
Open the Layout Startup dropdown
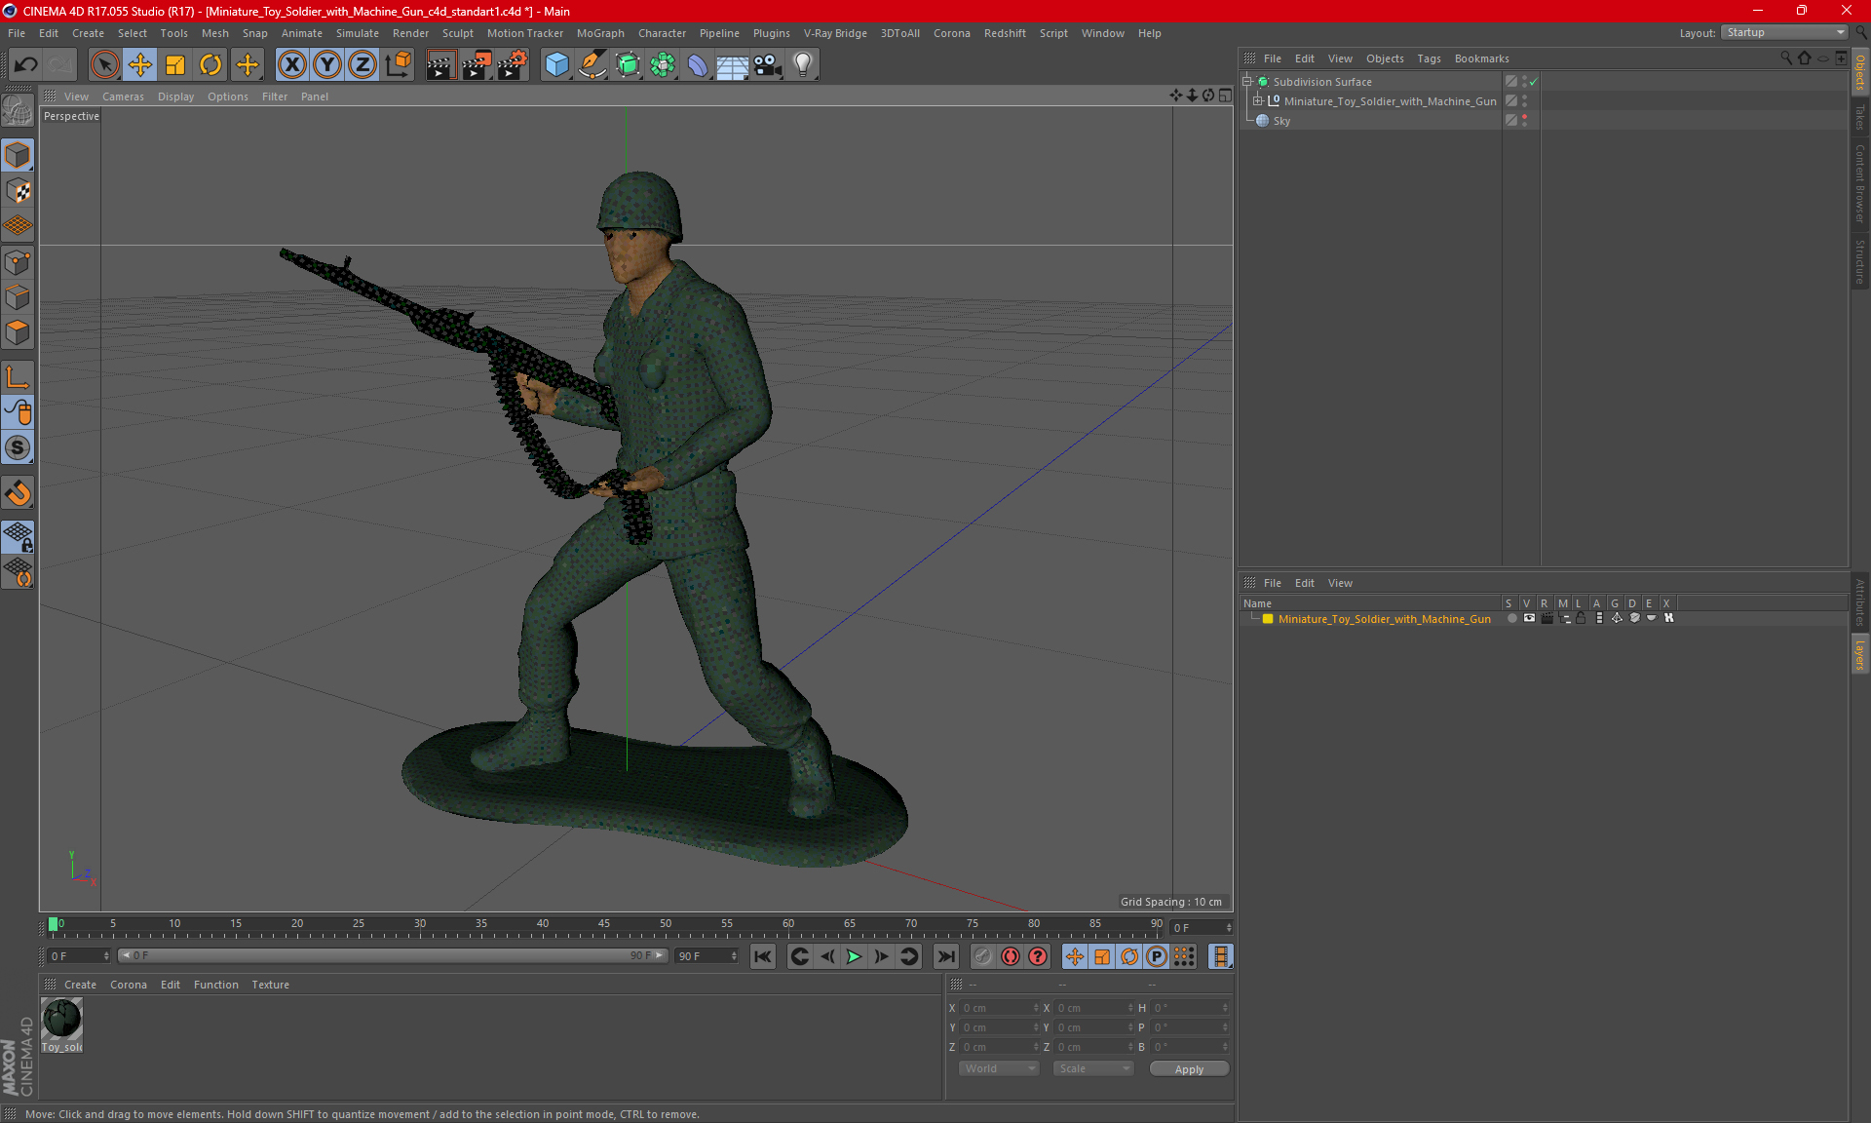(1784, 32)
